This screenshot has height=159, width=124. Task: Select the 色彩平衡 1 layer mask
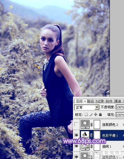pos(97,135)
